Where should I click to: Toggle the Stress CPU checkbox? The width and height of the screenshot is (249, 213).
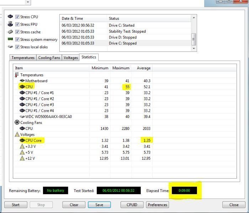[17, 17]
